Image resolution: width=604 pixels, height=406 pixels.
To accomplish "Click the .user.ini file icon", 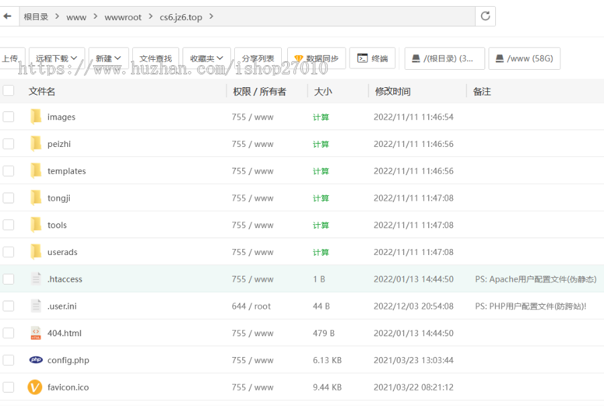I will point(36,306).
